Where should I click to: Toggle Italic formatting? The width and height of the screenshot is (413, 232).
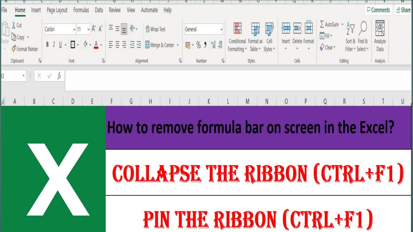tap(54, 45)
